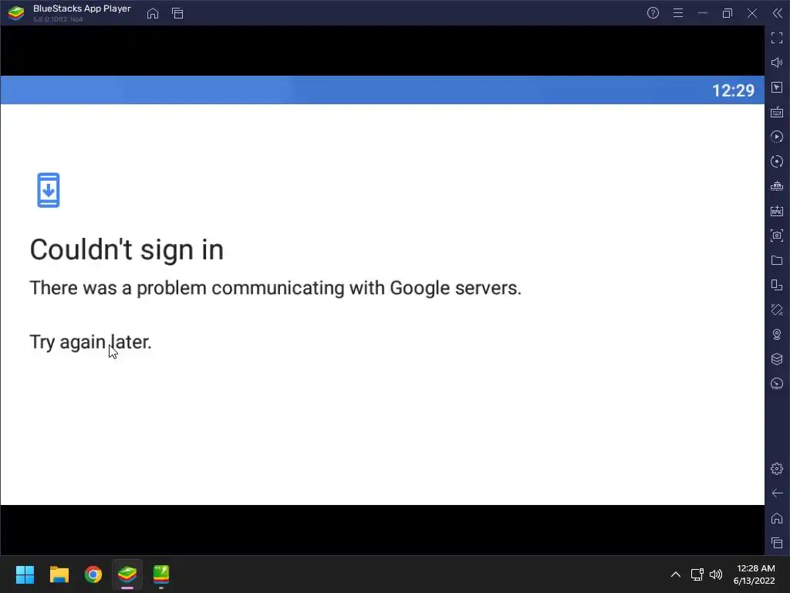This screenshot has width=790, height=593.
Task: Click the rotate screen device icon
Action: (777, 285)
